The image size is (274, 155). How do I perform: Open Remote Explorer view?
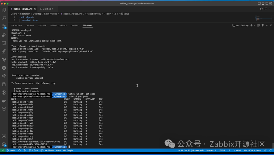point(4,43)
